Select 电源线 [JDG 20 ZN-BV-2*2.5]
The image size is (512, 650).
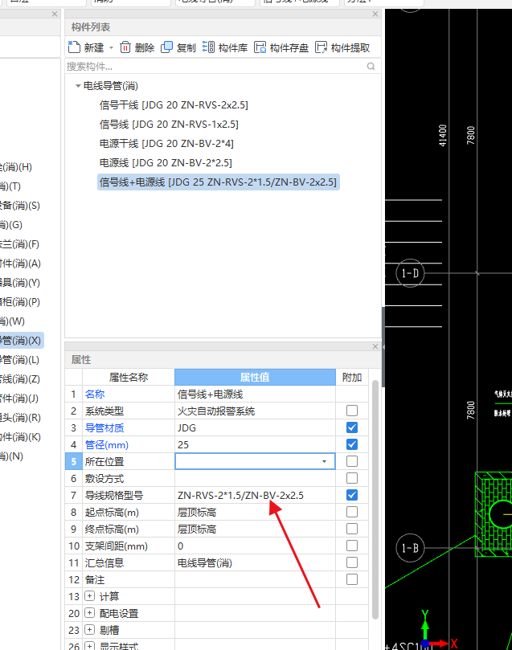(x=166, y=163)
